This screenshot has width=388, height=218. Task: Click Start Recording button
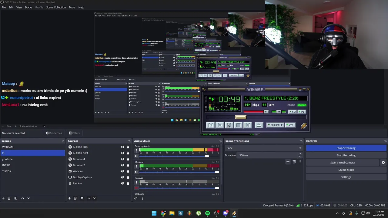[346, 155]
